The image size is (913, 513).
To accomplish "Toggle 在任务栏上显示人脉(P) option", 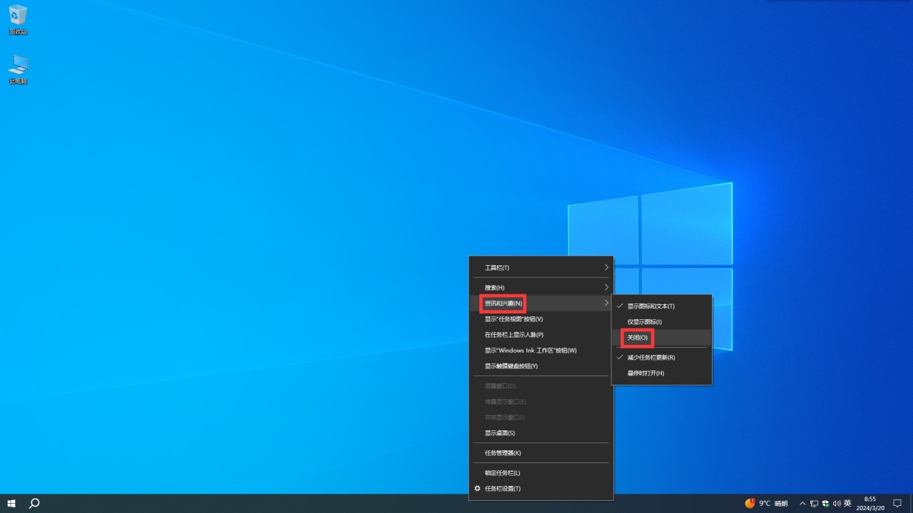I will pos(541,335).
